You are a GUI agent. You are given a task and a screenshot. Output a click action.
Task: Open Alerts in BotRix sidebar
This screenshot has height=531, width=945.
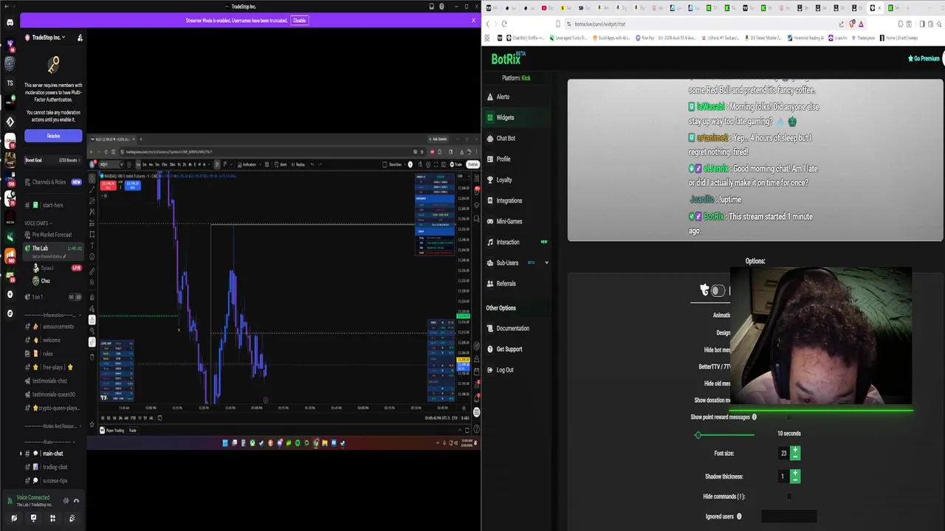coord(503,97)
